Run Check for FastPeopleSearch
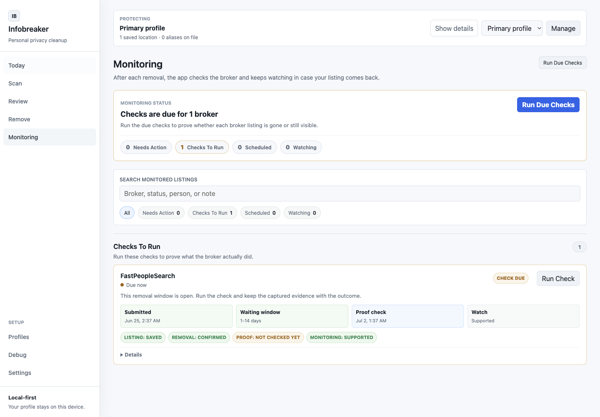 (558, 279)
